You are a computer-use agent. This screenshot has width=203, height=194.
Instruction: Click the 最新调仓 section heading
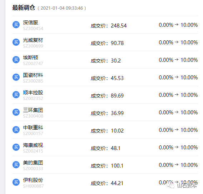(x=24, y=8)
